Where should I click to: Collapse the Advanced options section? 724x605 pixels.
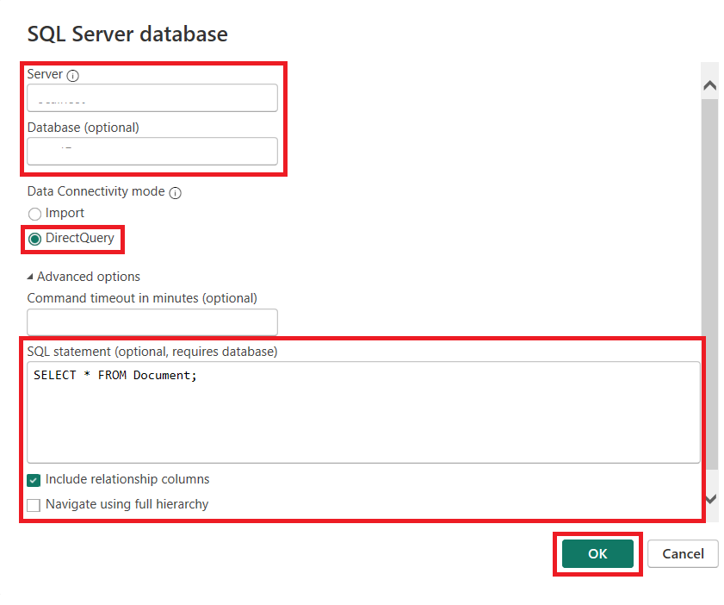(30, 277)
